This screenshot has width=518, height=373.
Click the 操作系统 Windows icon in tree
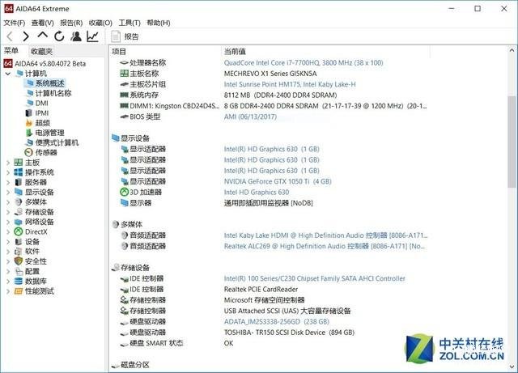click(18, 172)
